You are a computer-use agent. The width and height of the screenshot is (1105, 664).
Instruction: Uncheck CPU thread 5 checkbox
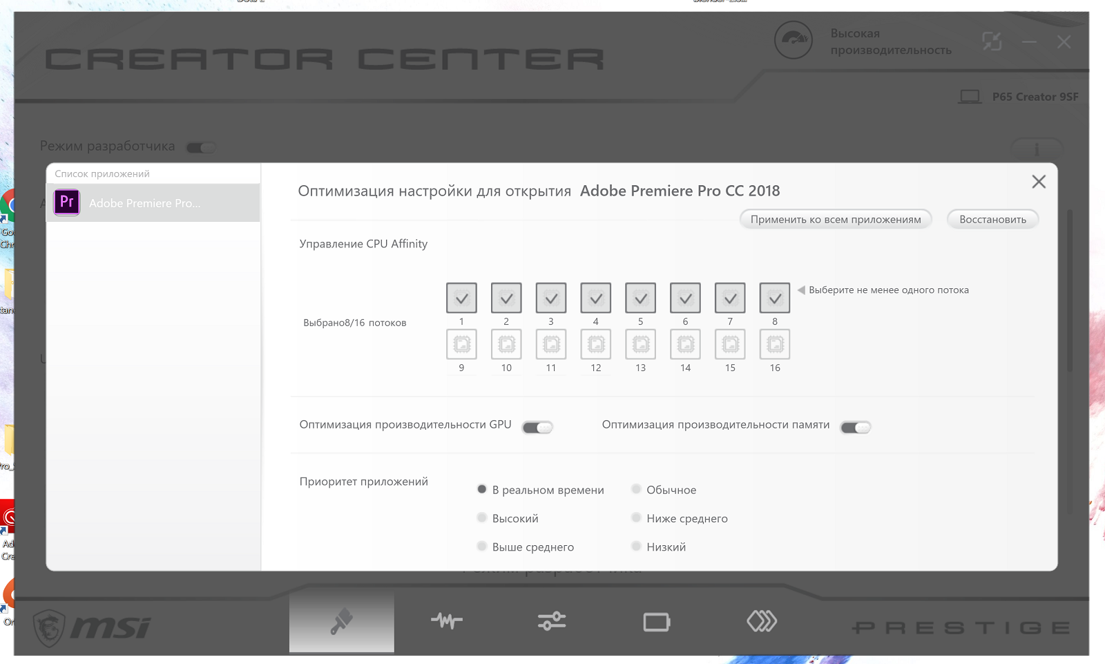(x=641, y=298)
